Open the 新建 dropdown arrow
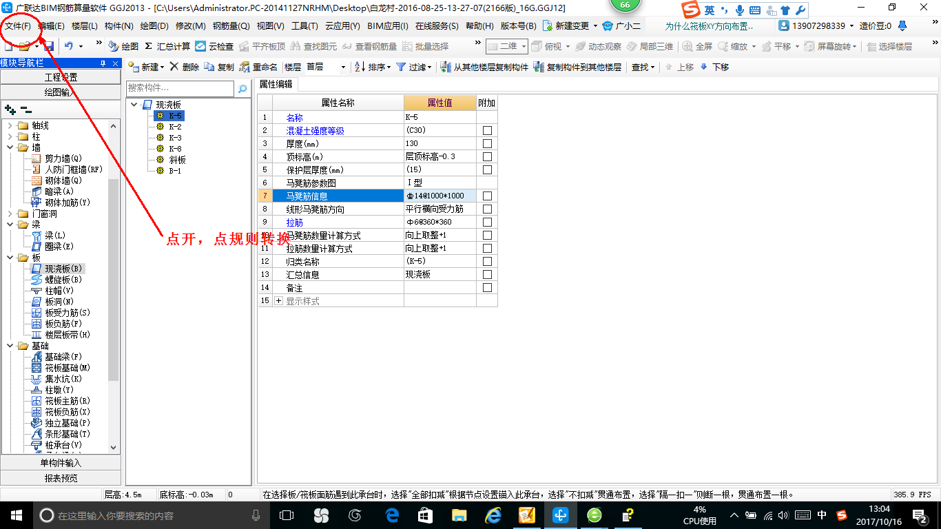This screenshot has height=529, width=941. point(163,67)
